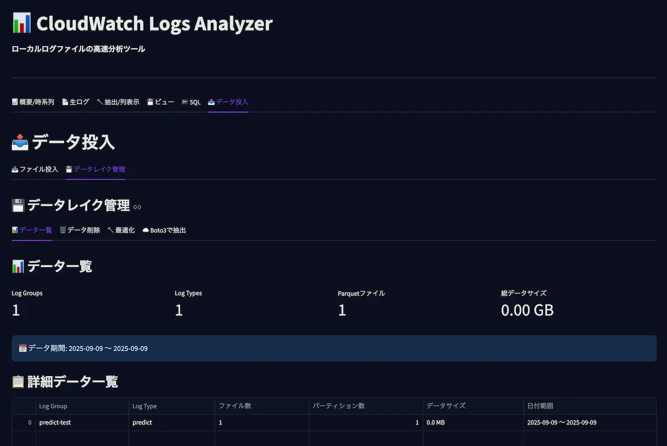Screen dimensions: 667x446
Task: Select the SQL tab
Action: click(x=191, y=102)
